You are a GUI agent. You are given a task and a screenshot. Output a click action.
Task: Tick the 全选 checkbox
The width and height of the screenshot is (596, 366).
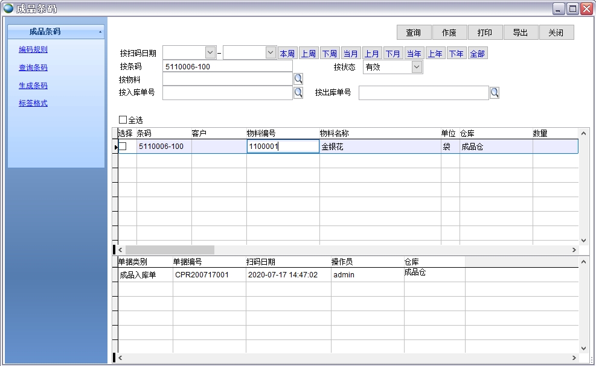[x=123, y=120]
